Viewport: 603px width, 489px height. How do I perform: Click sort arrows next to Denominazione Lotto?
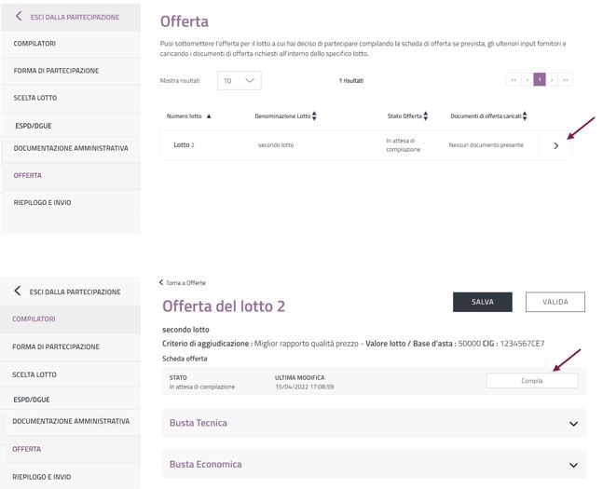(314, 116)
